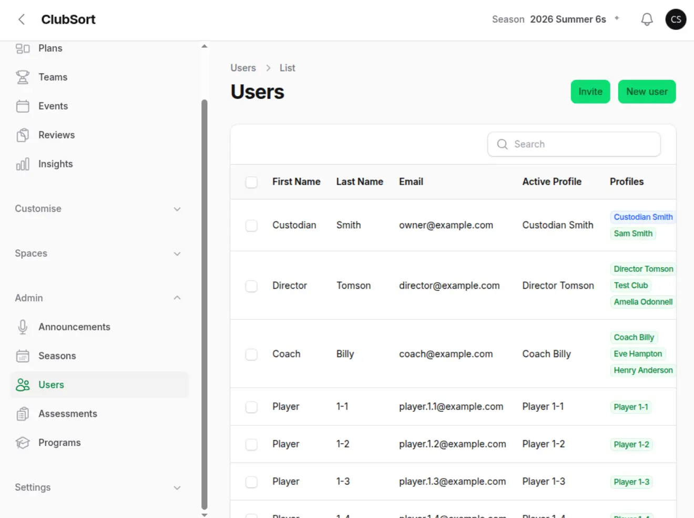Check the Director Tomson row checkbox
This screenshot has height=518, width=694.
coord(251,286)
